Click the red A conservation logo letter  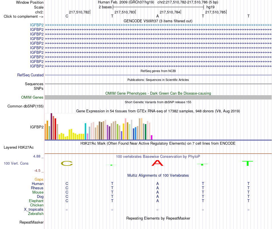point(157,163)
